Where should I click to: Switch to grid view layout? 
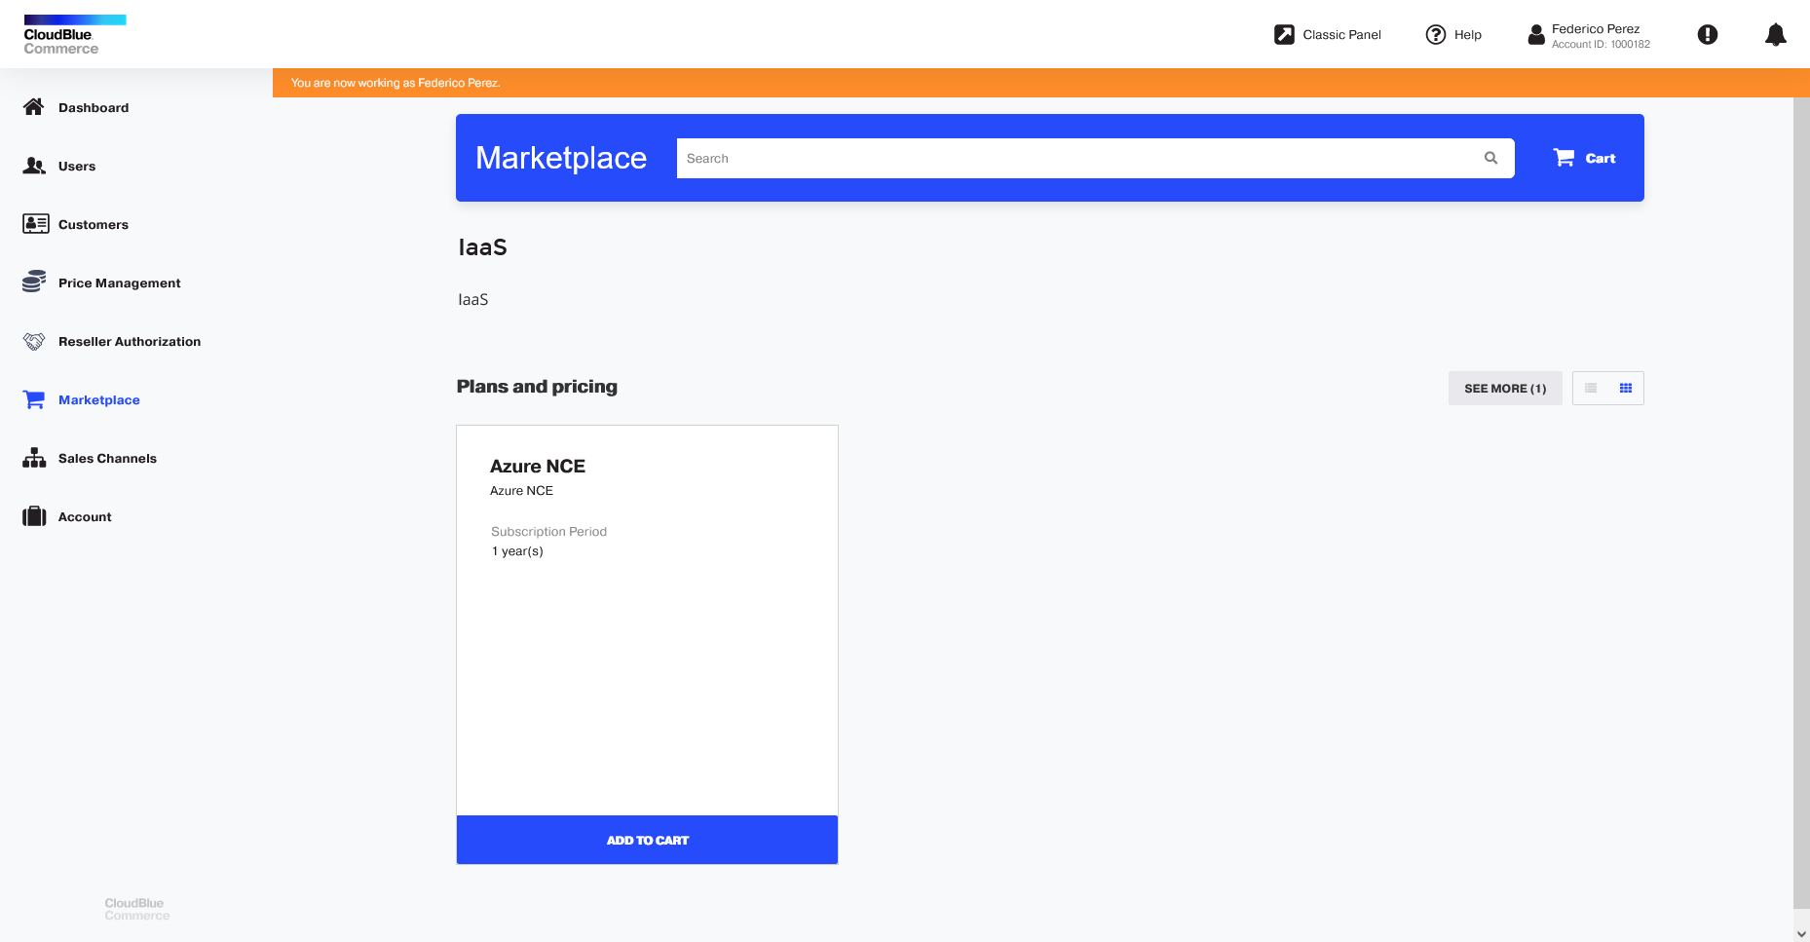(1626, 388)
